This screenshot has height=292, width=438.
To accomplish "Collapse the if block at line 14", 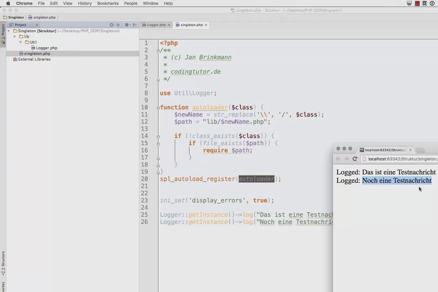I will pyautogui.click(x=158, y=136).
